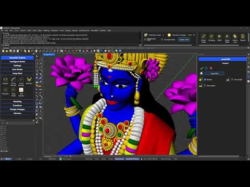
Task: Open the View menu
Action: click(11, 31)
